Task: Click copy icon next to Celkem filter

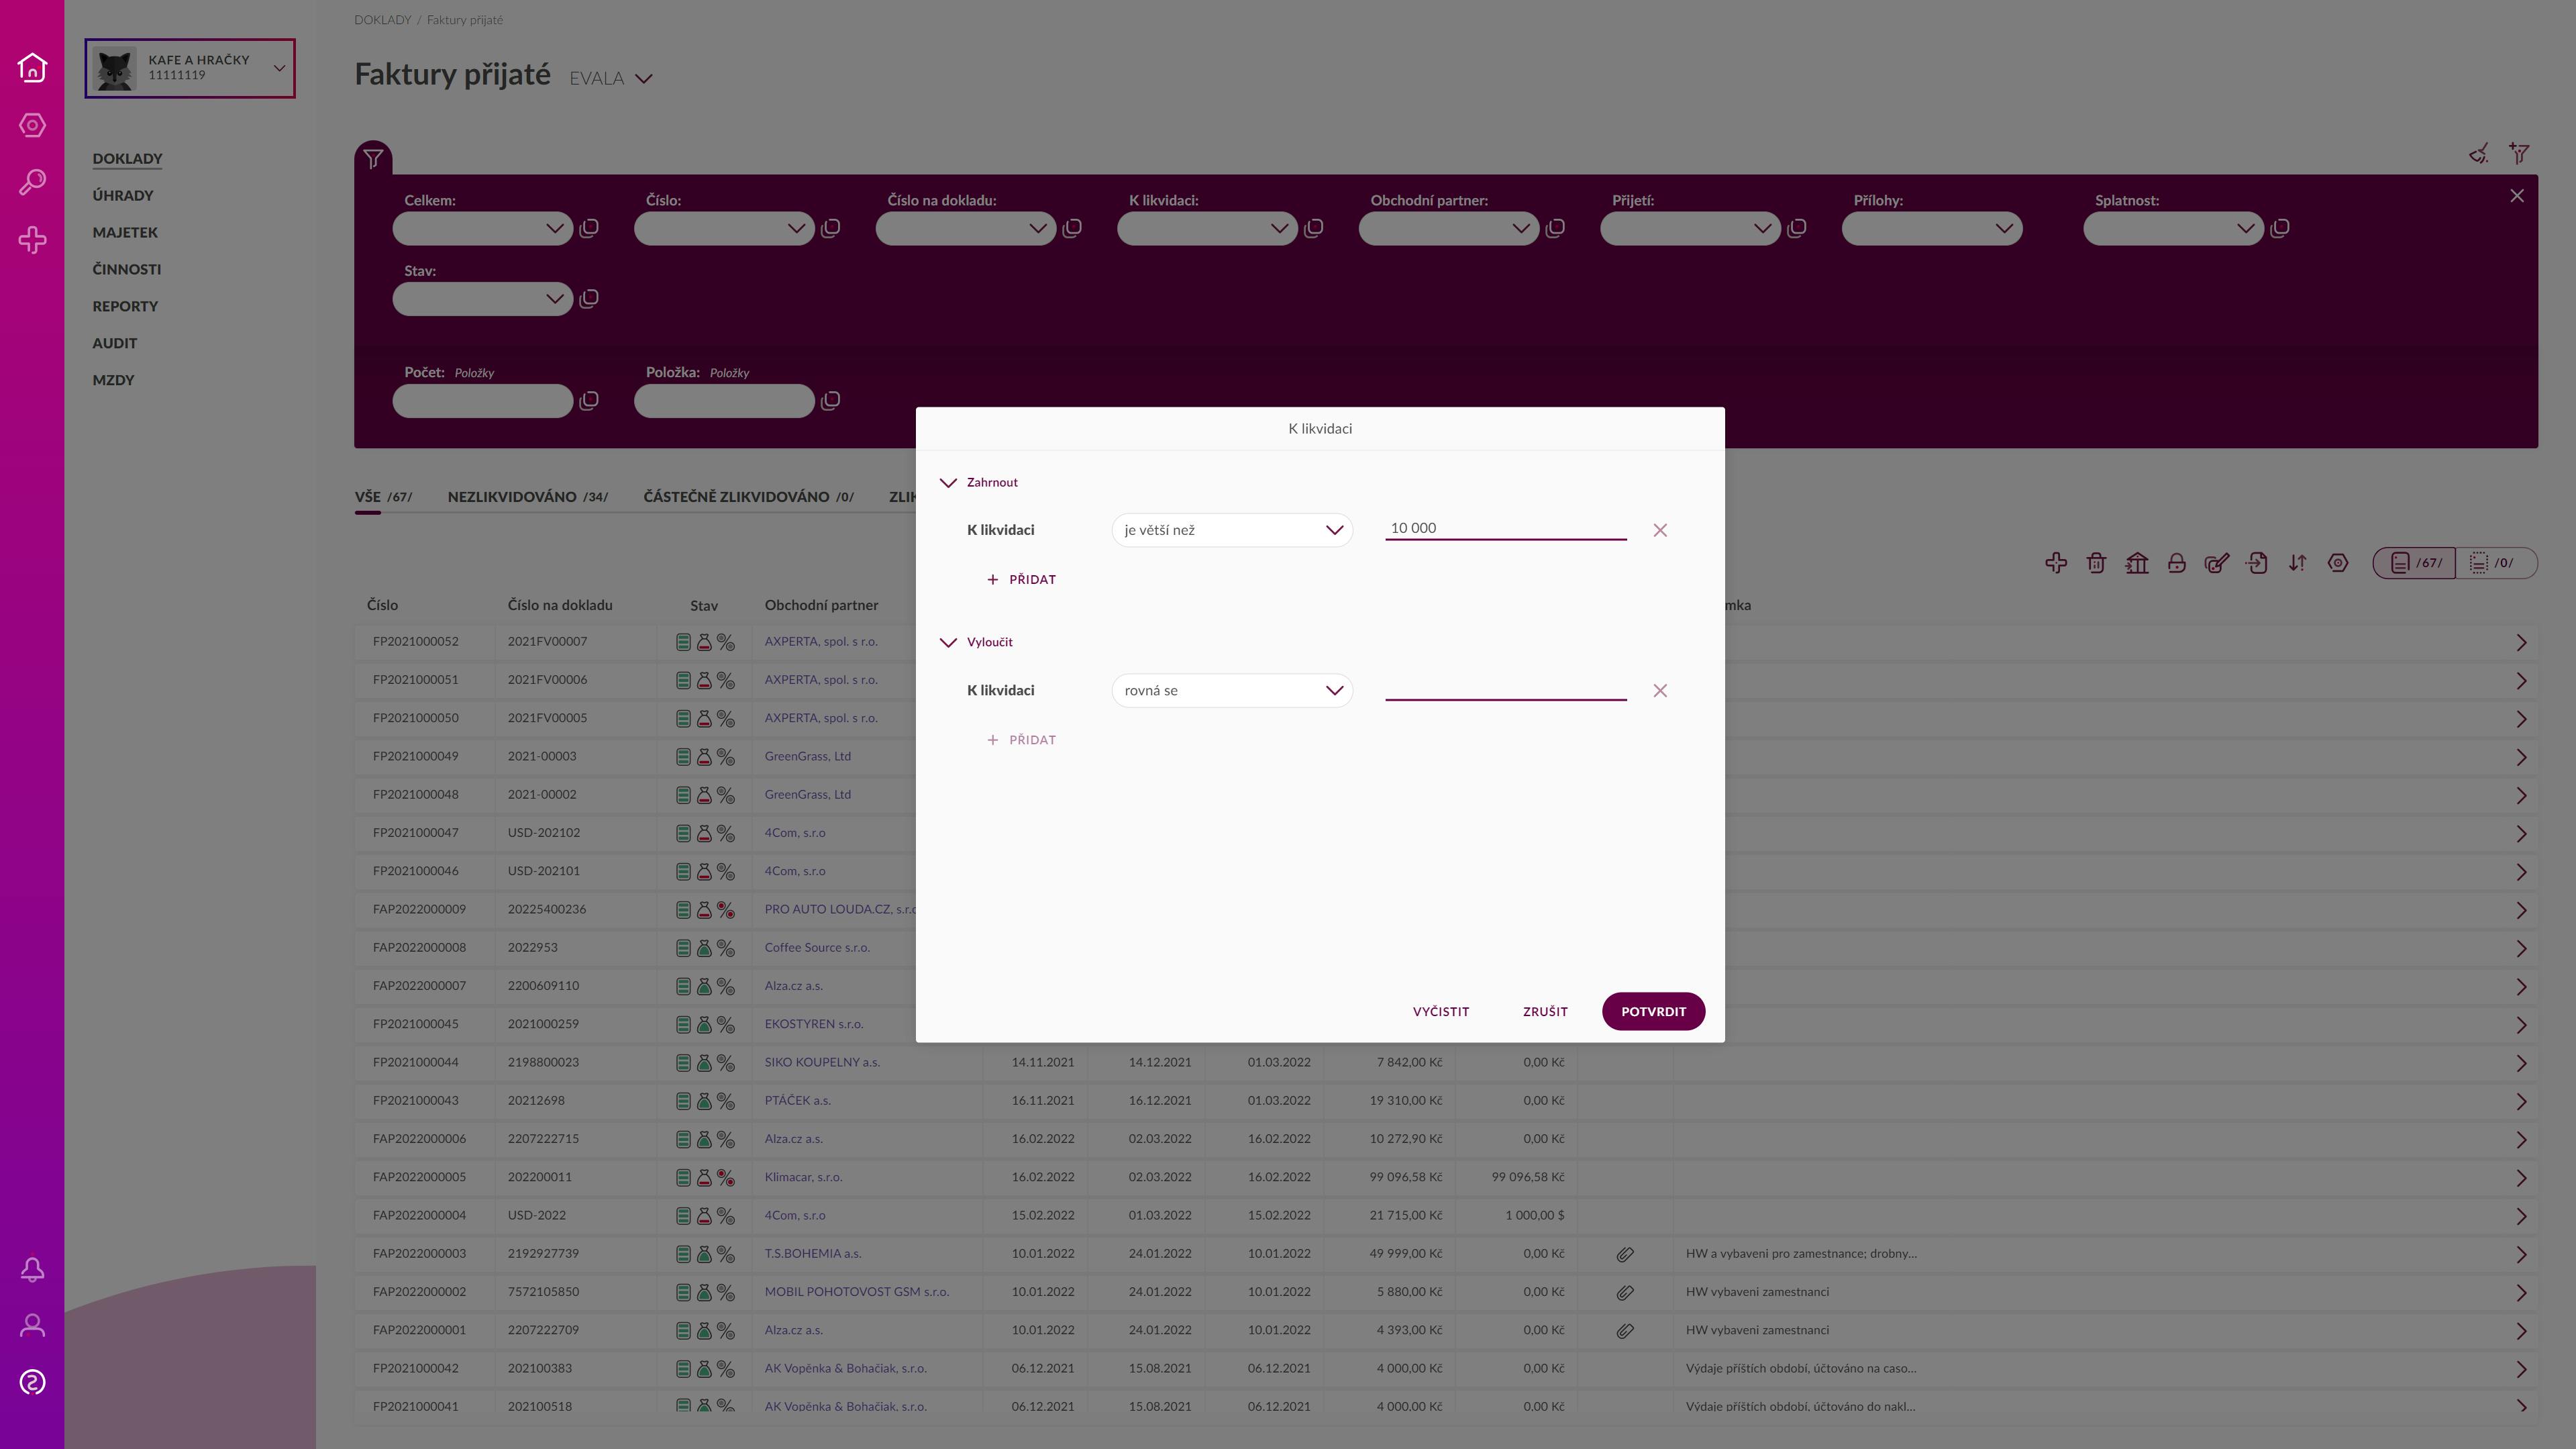Action: 589,228
